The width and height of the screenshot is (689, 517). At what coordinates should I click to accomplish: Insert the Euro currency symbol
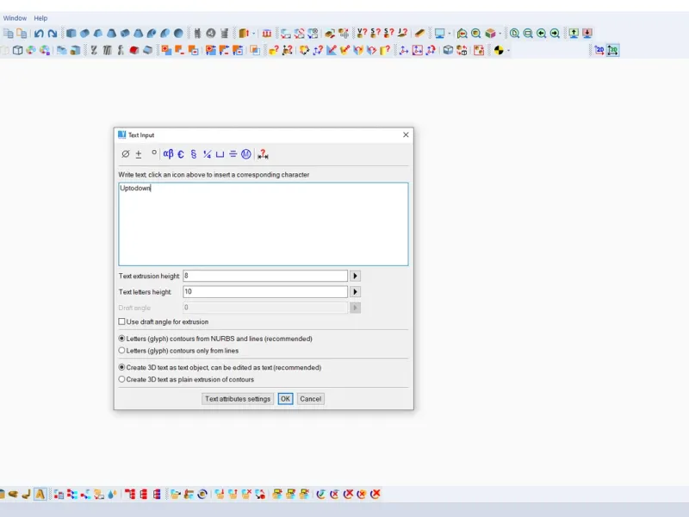[181, 154]
